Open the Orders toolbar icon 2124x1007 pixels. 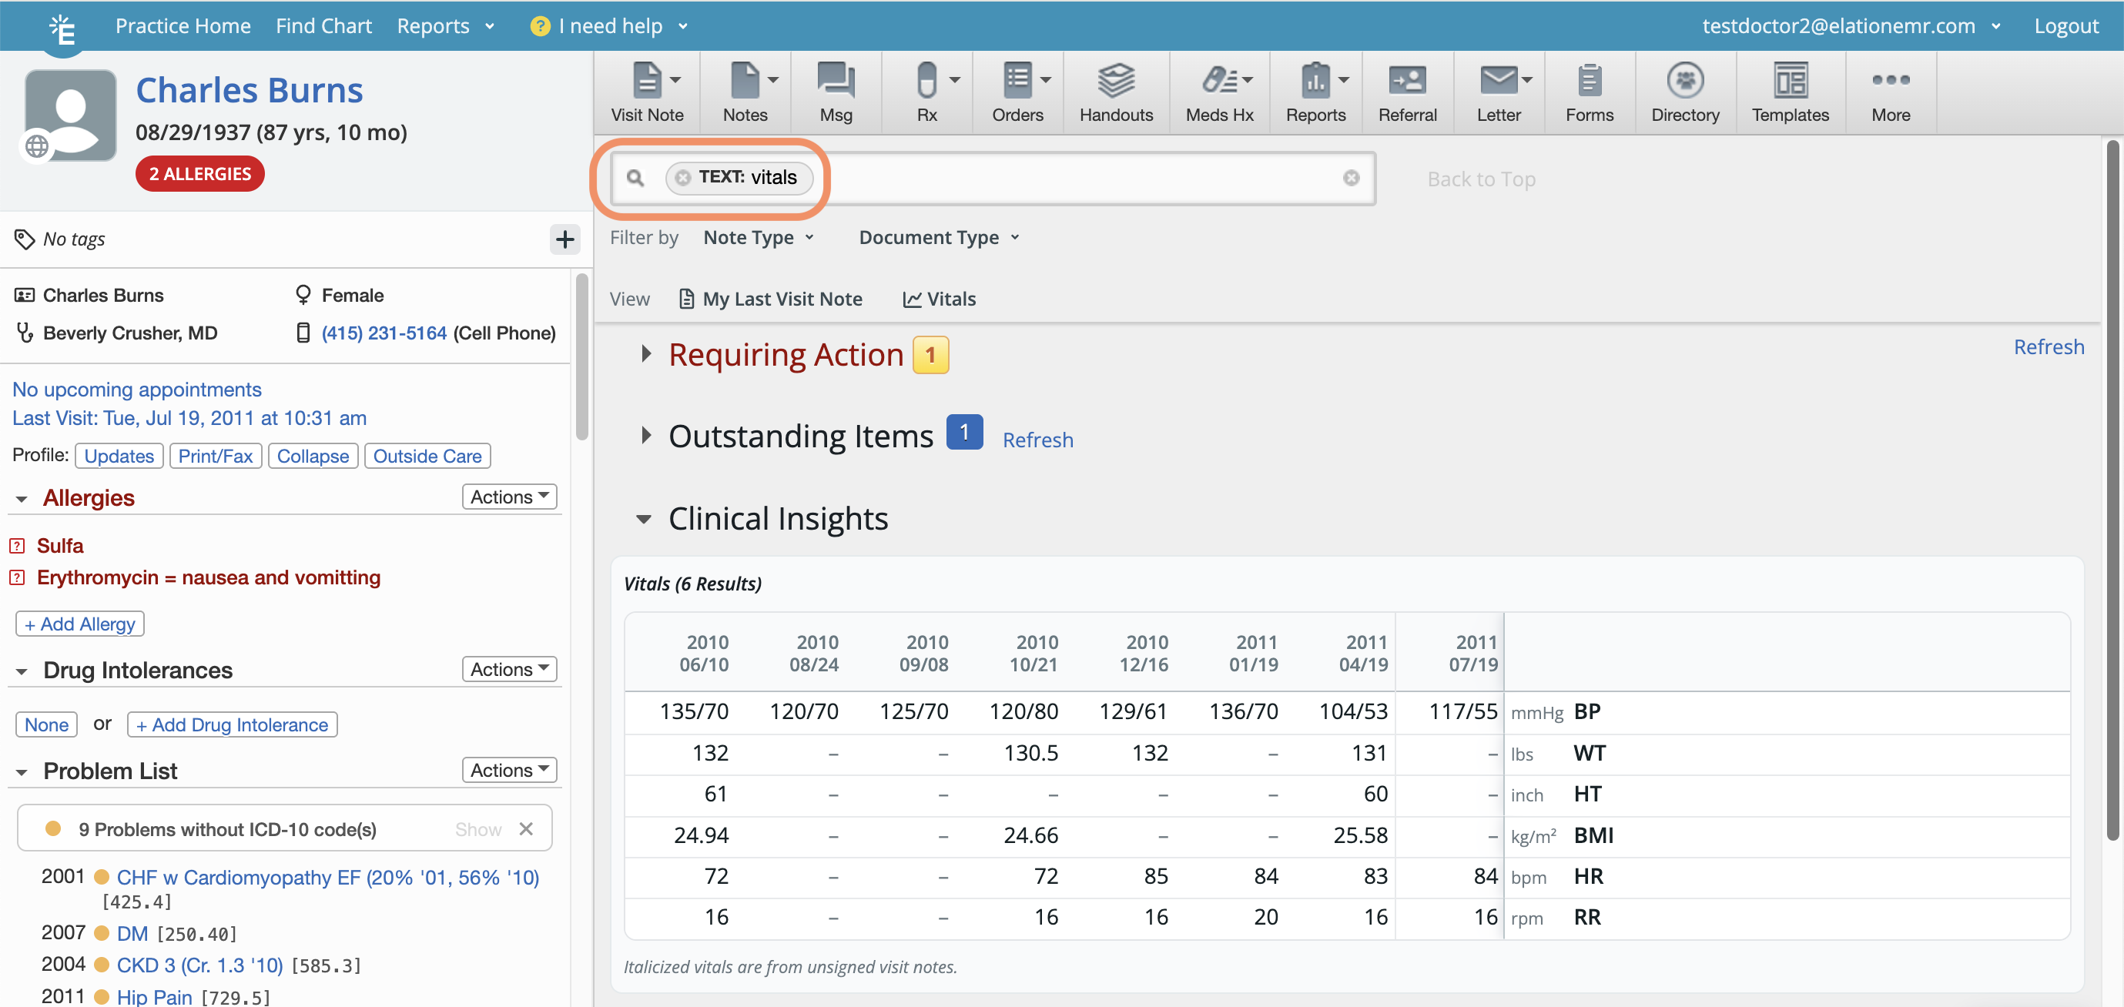coord(1017,92)
